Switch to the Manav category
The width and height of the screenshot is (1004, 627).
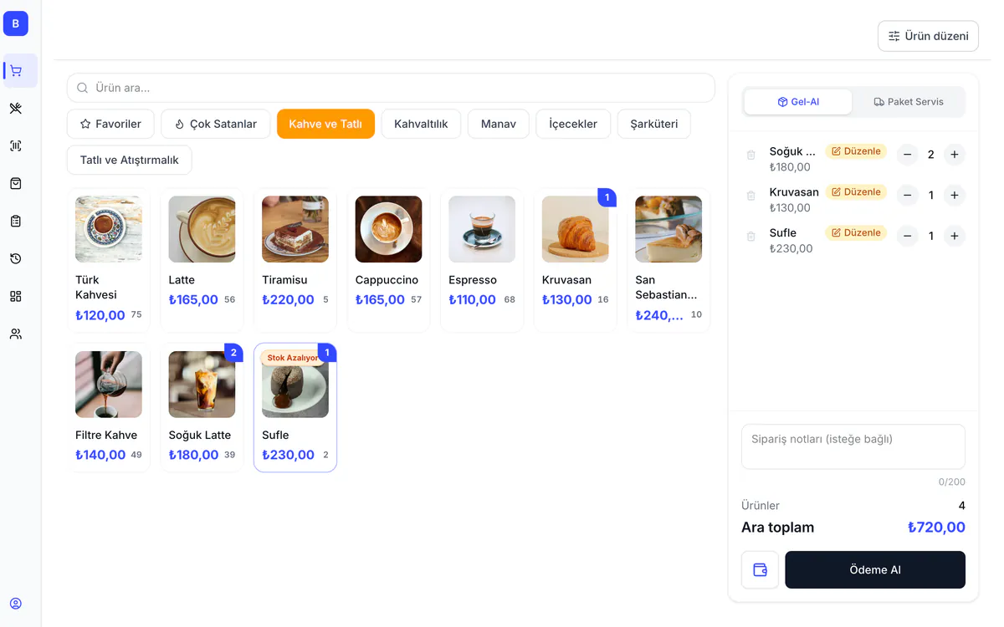click(x=499, y=124)
